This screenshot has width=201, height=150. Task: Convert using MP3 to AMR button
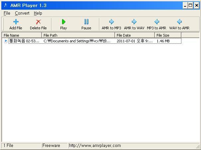coord(156,24)
